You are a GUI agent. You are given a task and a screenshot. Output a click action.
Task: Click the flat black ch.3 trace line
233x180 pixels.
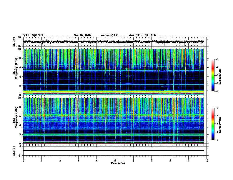[114, 151]
